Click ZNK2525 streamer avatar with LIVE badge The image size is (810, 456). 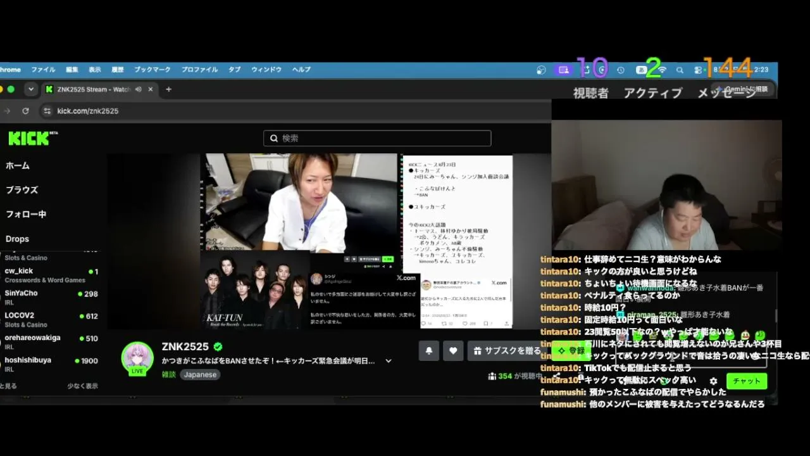tap(137, 358)
